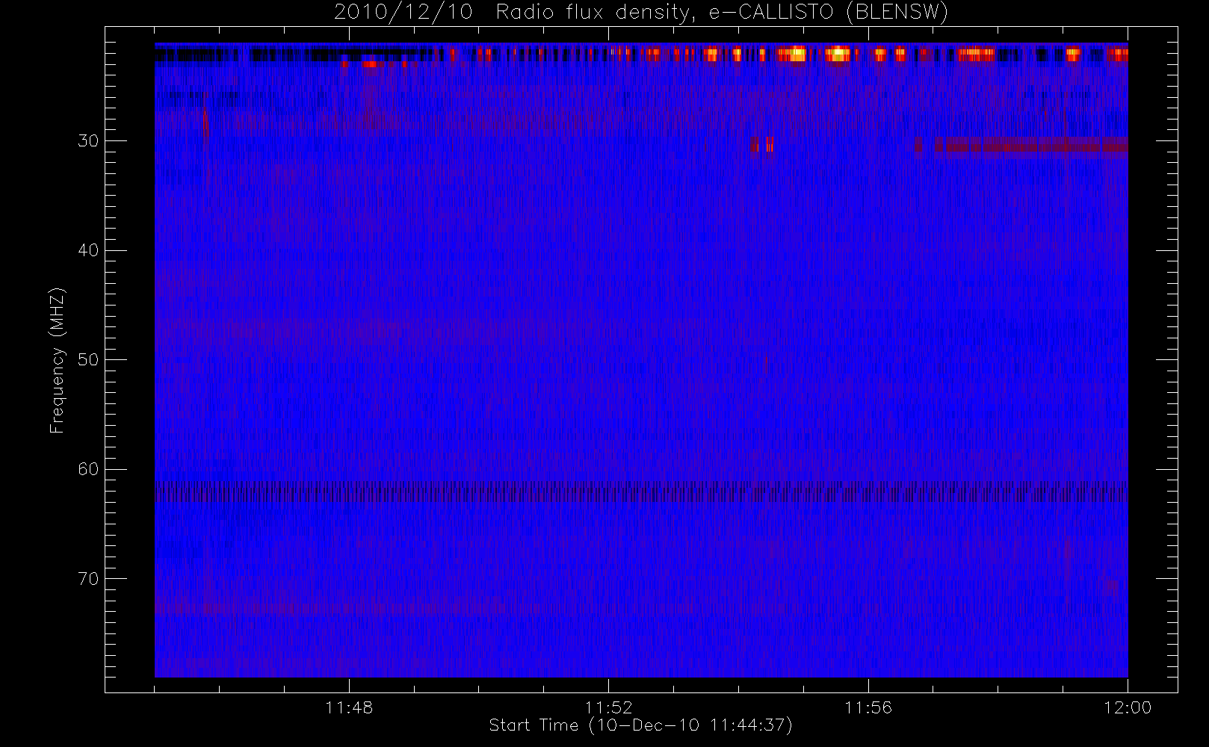Click the dark horizontal interference band near 62 MHz
This screenshot has width=1209, height=747.
coord(641,492)
